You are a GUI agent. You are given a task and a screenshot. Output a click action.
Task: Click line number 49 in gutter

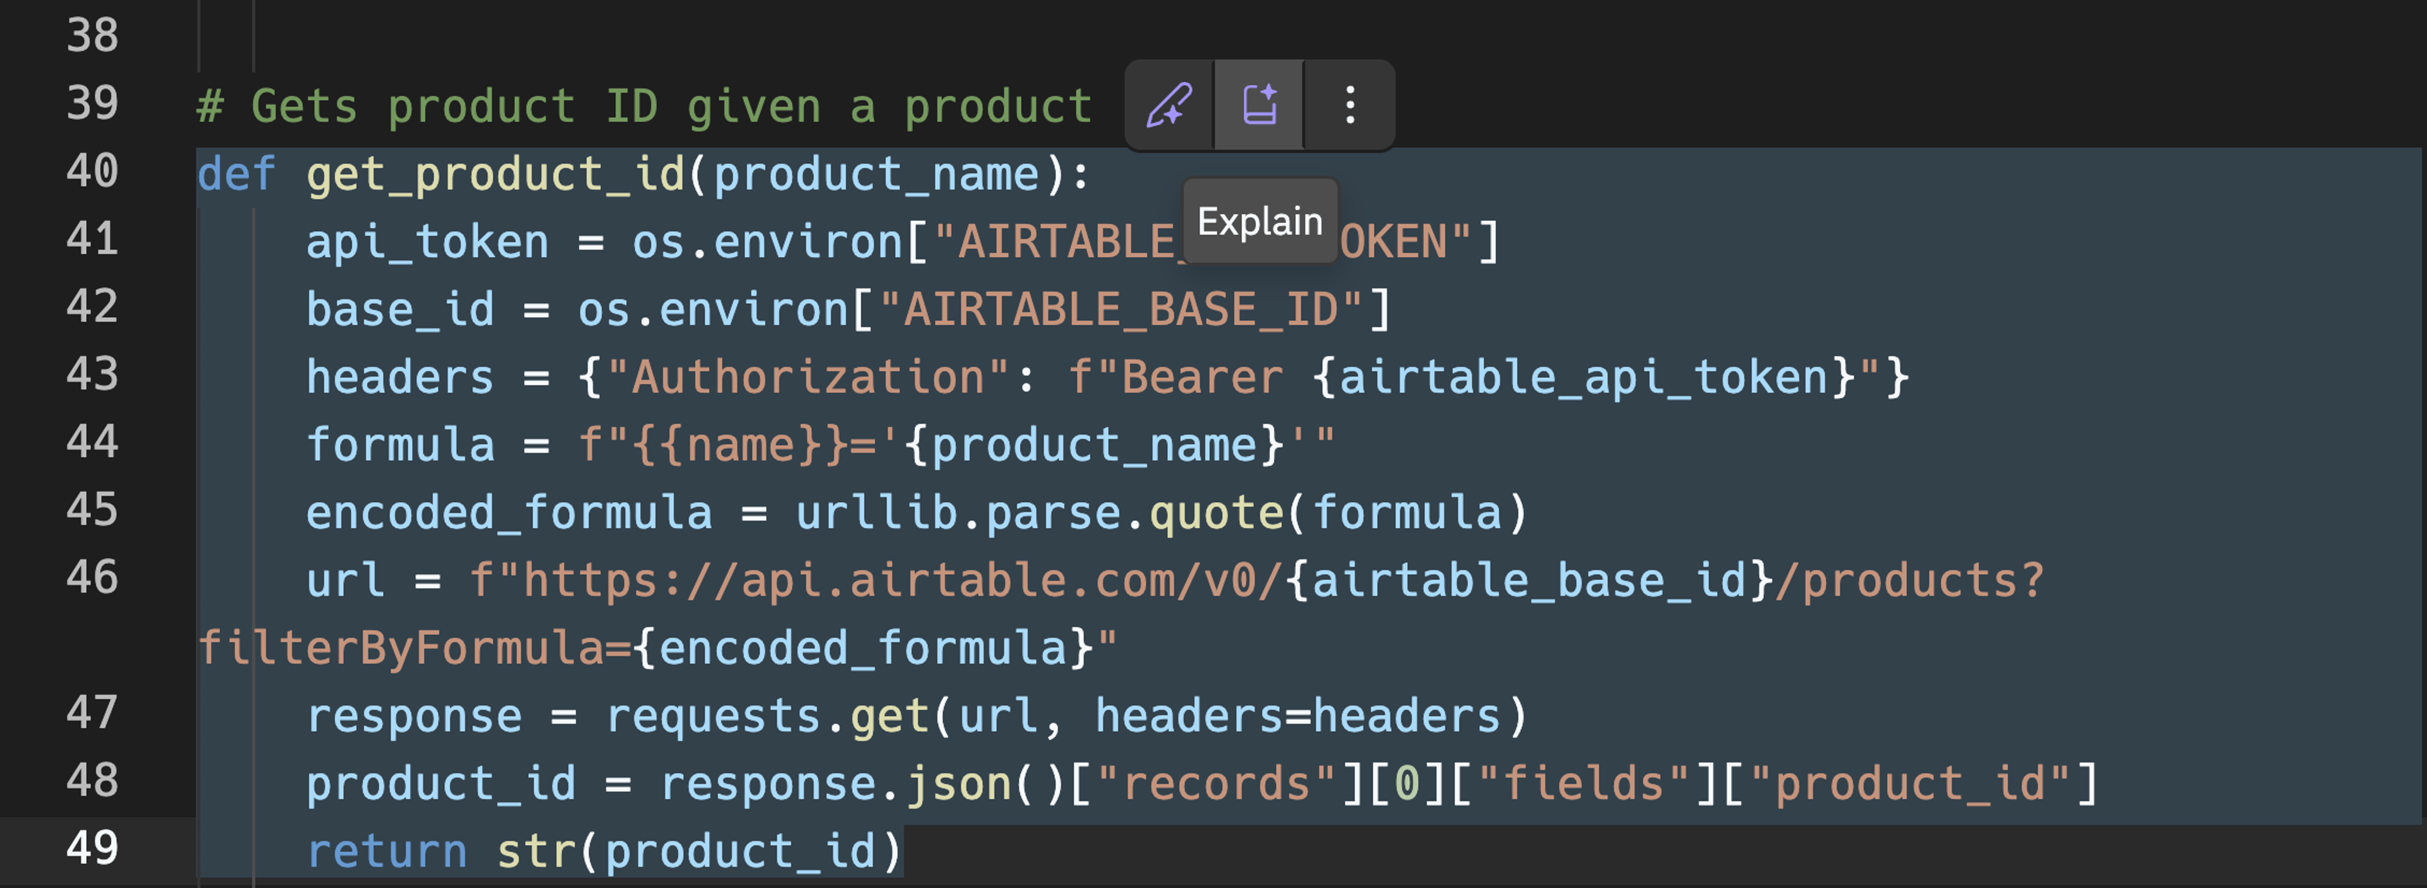pos(92,848)
